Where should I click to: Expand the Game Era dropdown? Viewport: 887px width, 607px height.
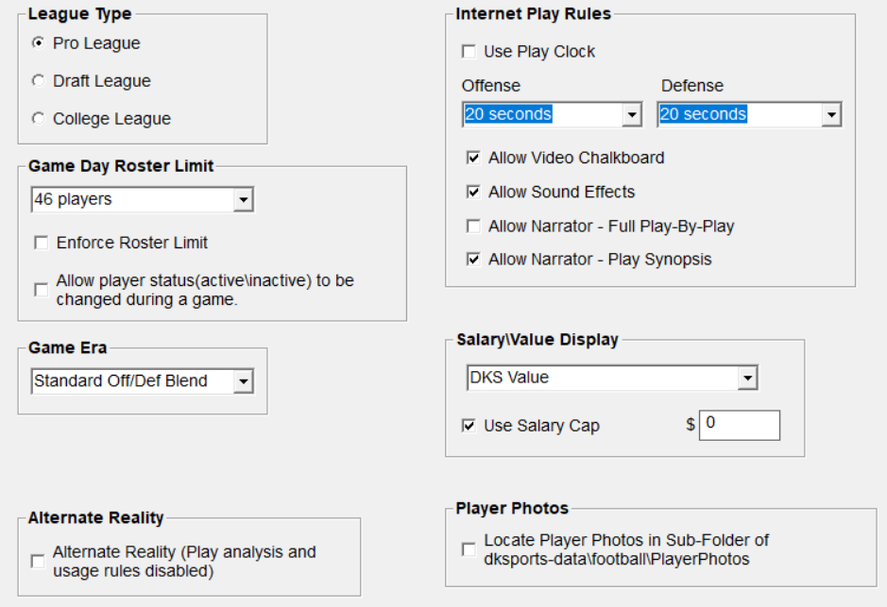coord(244,381)
